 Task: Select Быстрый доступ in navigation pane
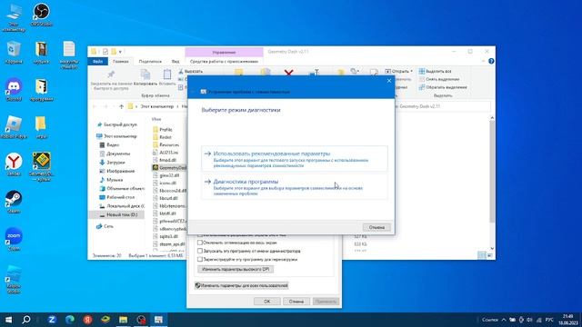click(x=117, y=124)
